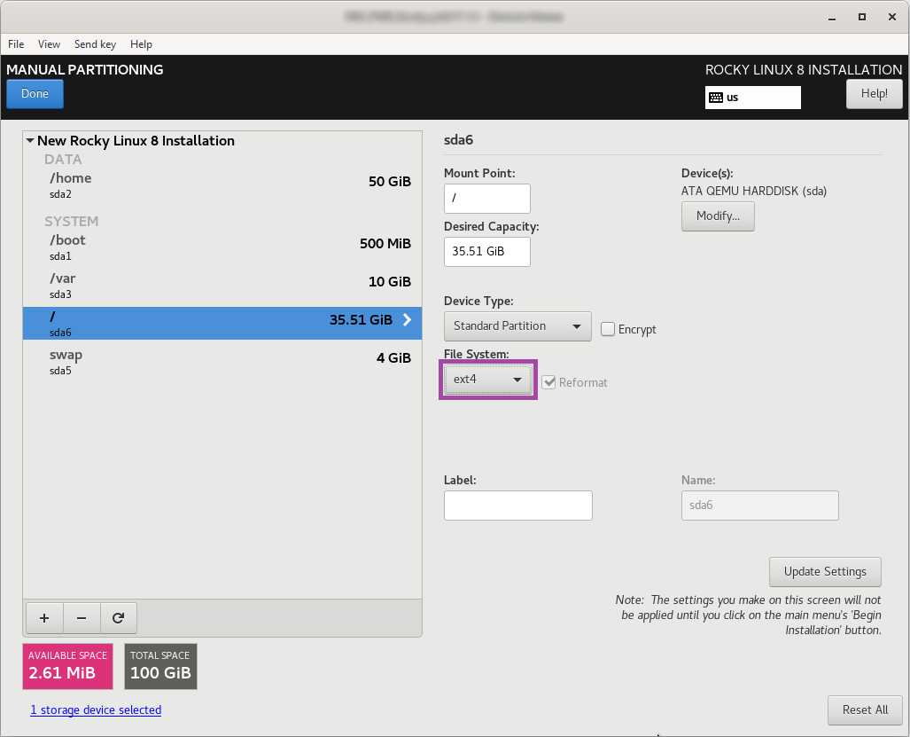Image resolution: width=910 pixels, height=737 pixels.
Task: Click the 4 GiB size of swap
Action: (393, 358)
